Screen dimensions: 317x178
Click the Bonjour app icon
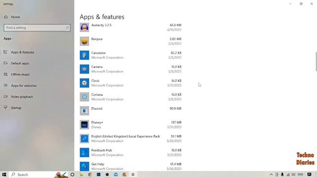(84, 41)
